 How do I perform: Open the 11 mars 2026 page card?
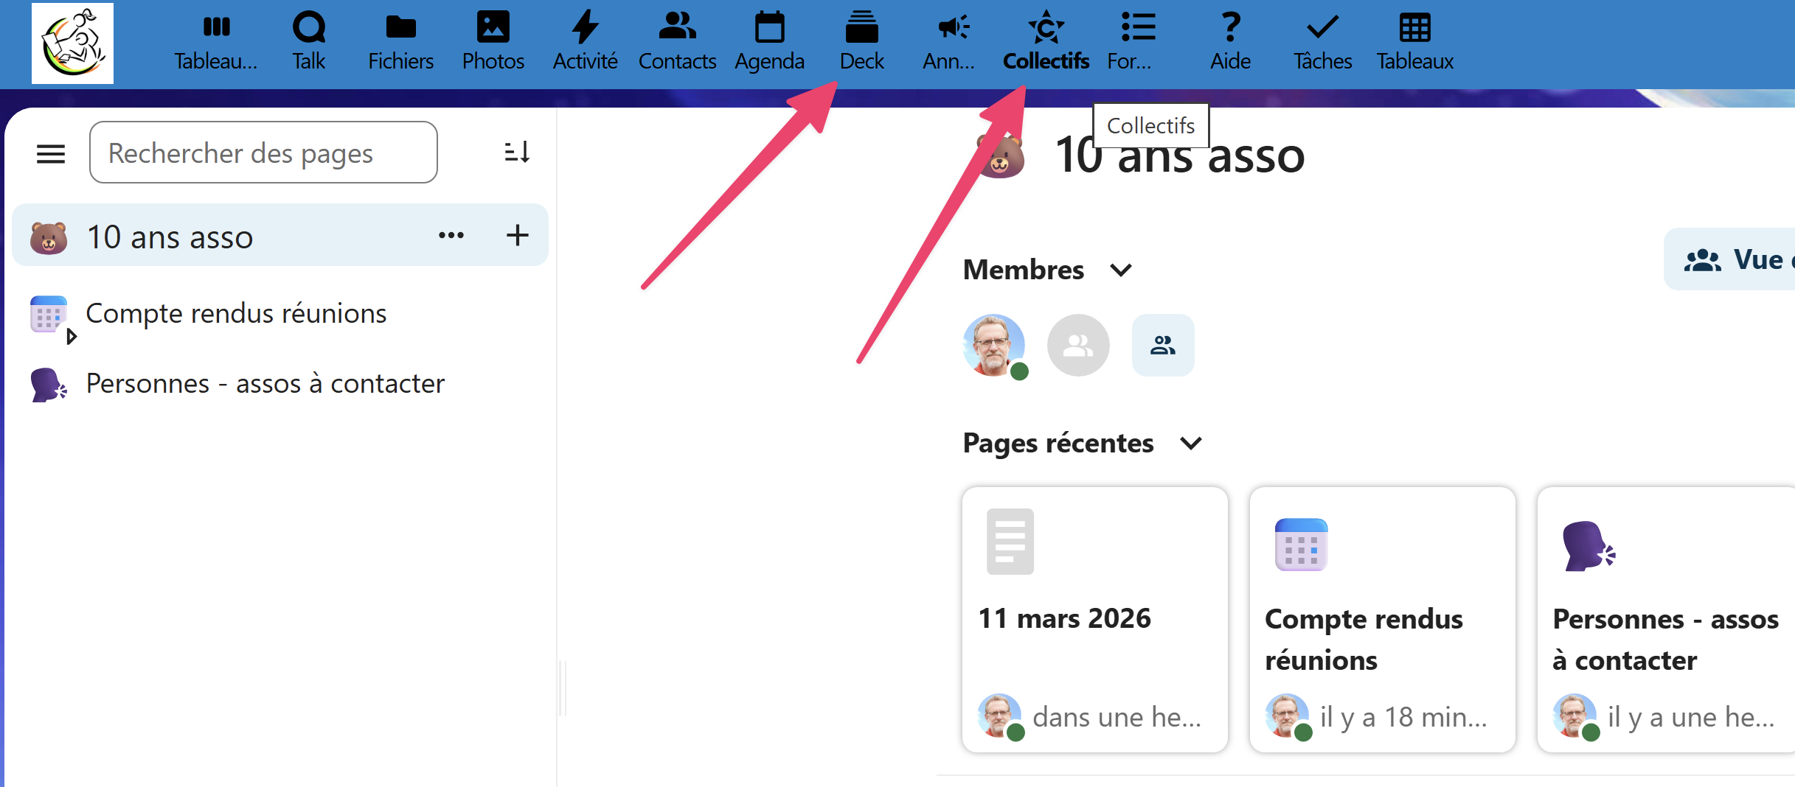(1094, 619)
